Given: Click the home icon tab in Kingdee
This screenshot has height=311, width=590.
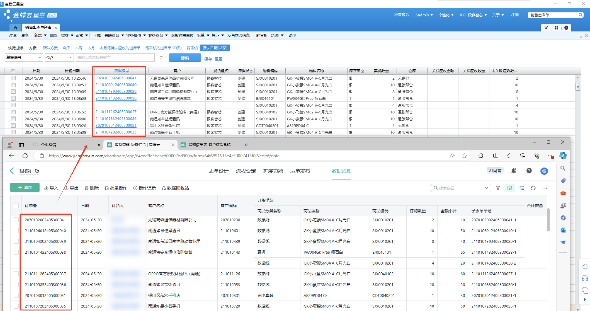Looking at the screenshot, I should [x=15, y=28].
